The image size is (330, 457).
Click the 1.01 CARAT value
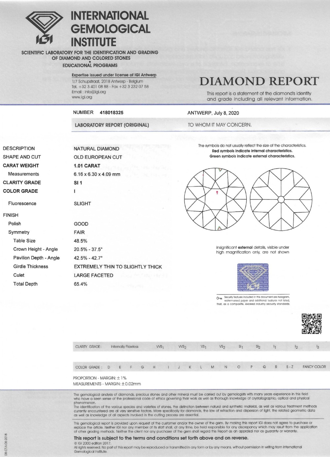click(87, 166)
